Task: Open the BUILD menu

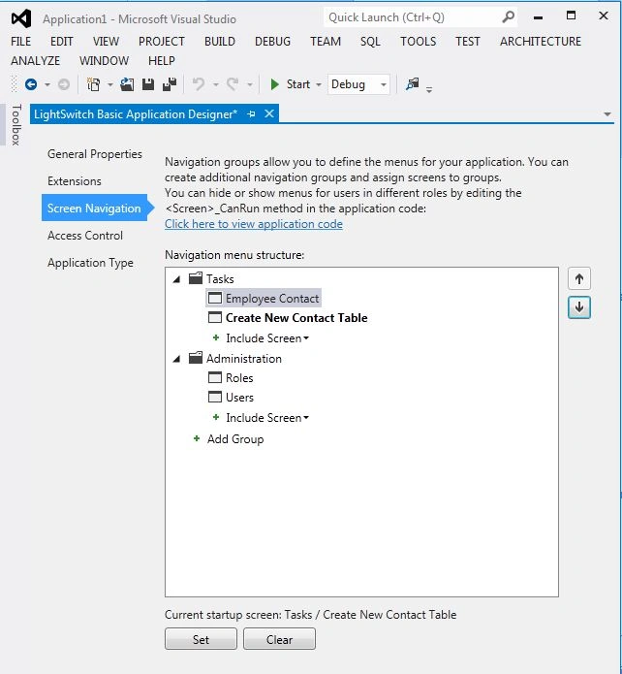Action: [220, 42]
